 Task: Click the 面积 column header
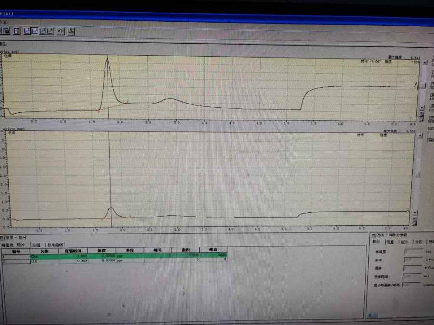(x=186, y=250)
